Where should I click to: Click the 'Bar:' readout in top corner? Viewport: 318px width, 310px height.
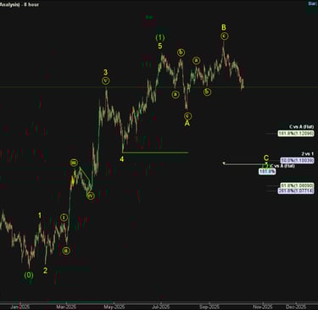click(312, 3)
